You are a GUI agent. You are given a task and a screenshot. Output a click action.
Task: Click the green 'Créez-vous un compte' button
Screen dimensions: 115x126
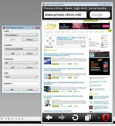coord(91,20)
